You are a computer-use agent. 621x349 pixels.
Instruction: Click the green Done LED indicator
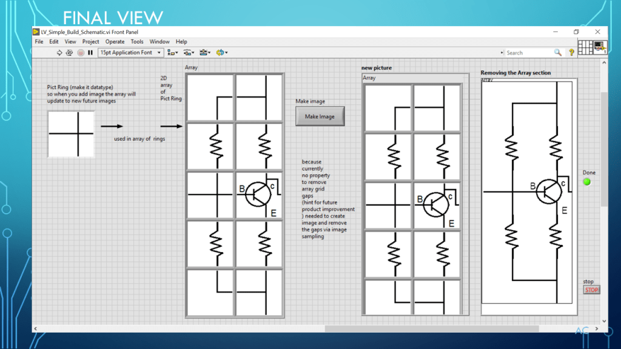[586, 182]
